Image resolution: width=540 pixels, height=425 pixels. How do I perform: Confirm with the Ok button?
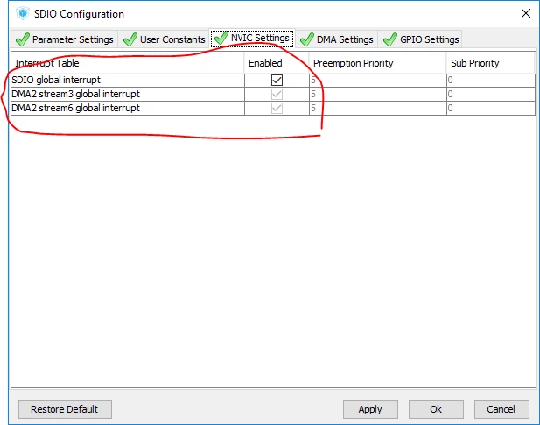click(x=436, y=409)
